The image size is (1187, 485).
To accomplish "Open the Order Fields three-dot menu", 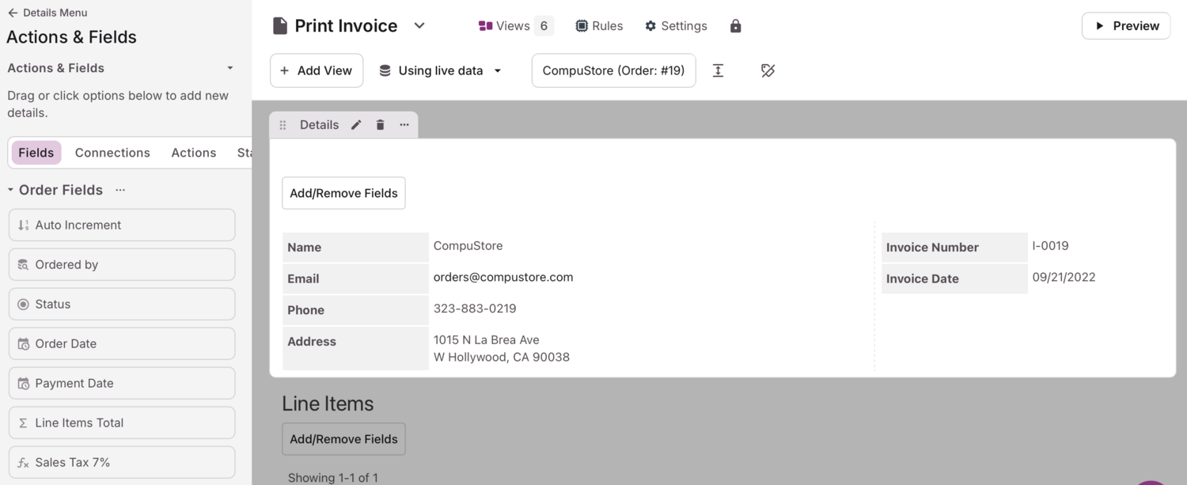I will (120, 190).
